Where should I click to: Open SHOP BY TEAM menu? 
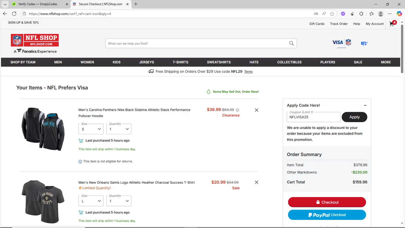(x=23, y=62)
